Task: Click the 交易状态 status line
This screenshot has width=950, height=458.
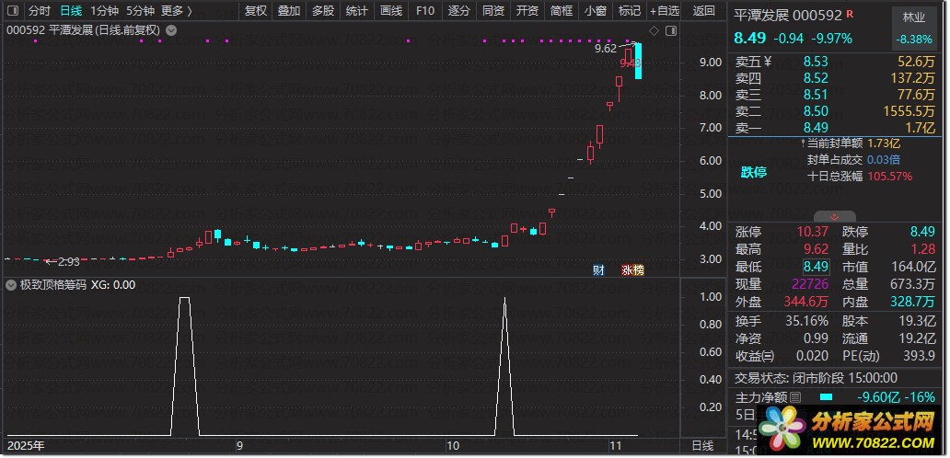Action: pos(816,378)
